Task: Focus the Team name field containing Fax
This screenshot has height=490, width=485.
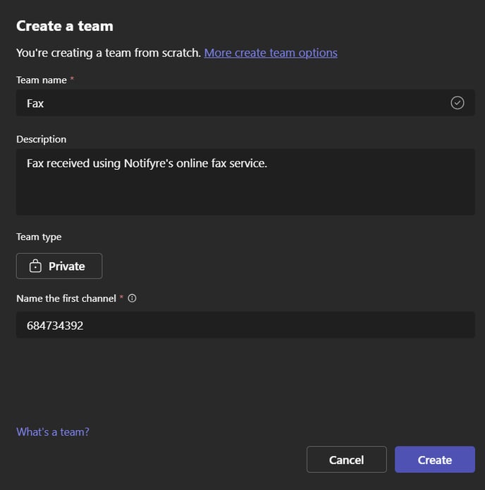Action: (x=245, y=103)
